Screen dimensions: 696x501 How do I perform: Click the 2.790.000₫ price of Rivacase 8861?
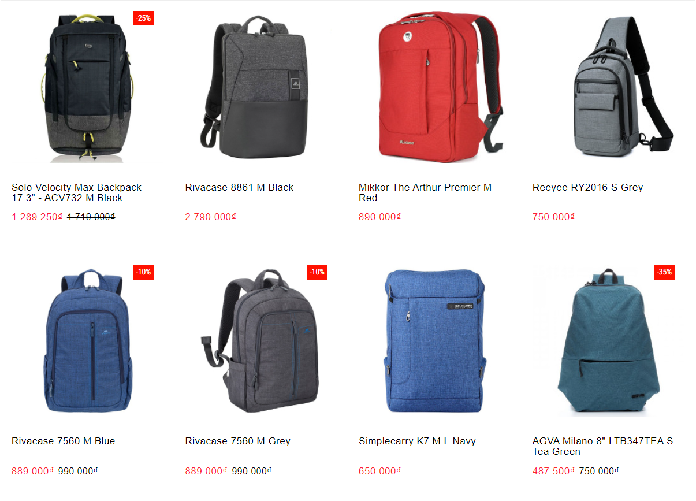tap(211, 217)
